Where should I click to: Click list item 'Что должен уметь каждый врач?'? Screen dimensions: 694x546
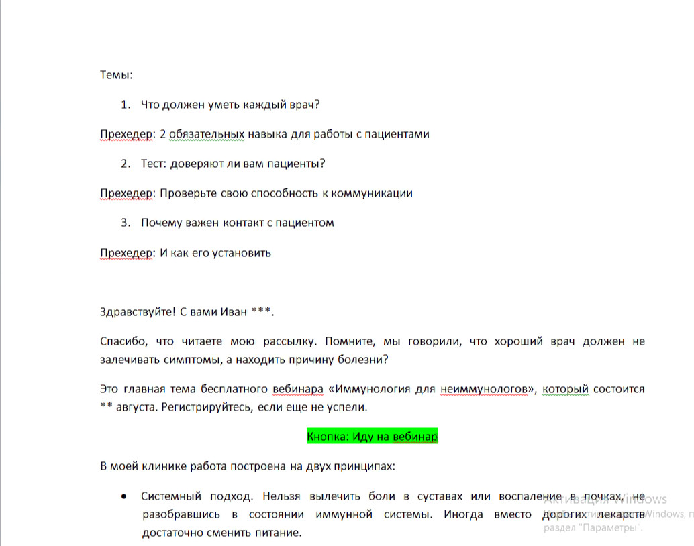coord(230,105)
